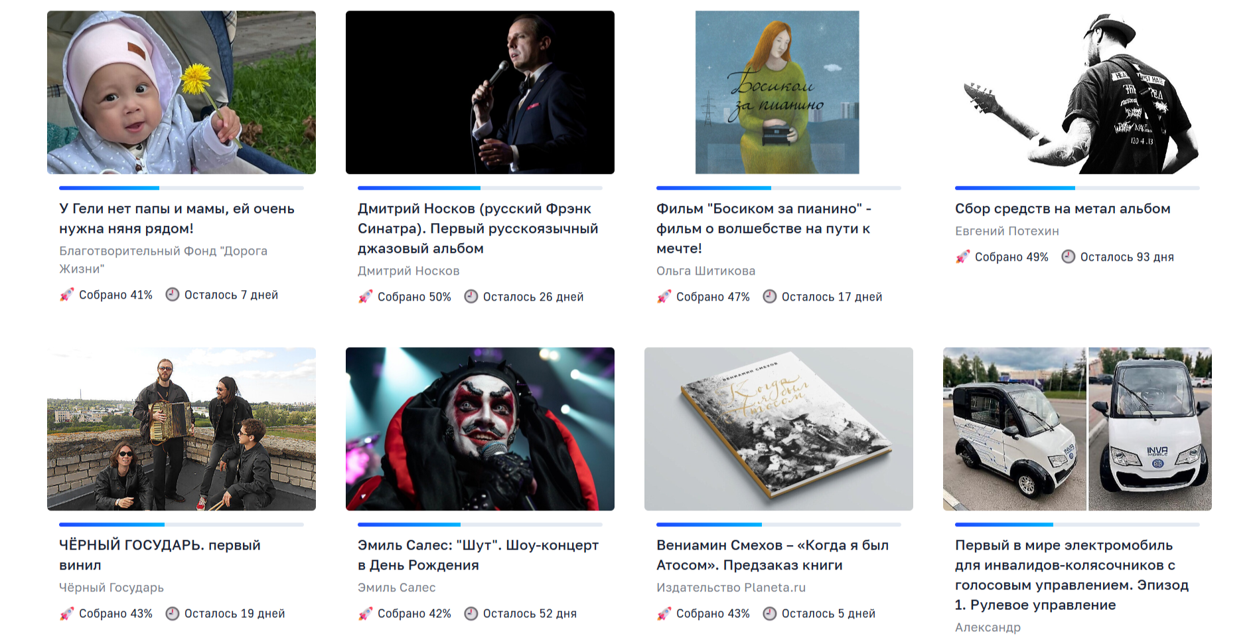Screen dimensions: 1257x638
Task: Open the Дмитрий Носков singer thumbnail
Action: (x=480, y=92)
